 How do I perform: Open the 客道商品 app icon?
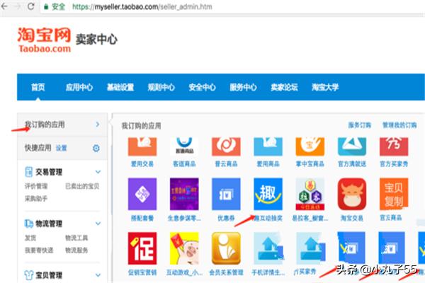[x=184, y=146]
